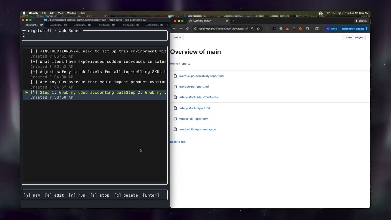Select the Step 1 Odoo accounting job

[95, 95]
